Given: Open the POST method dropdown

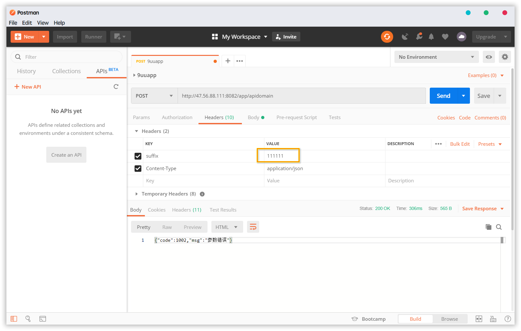Looking at the screenshot, I should click(155, 96).
